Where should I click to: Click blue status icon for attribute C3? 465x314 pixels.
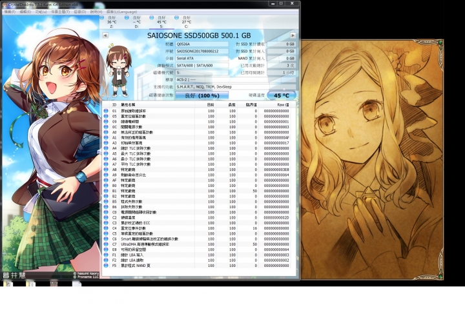pos(106,223)
